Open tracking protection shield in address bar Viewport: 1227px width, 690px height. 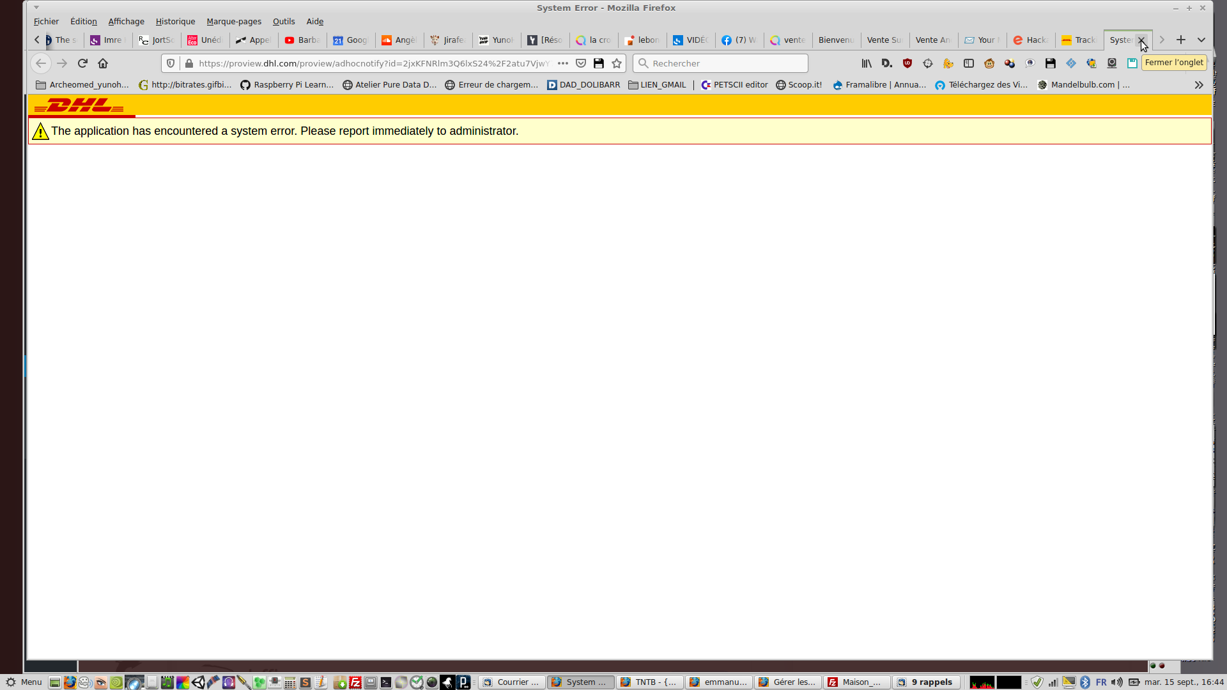(x=171, y=63)
